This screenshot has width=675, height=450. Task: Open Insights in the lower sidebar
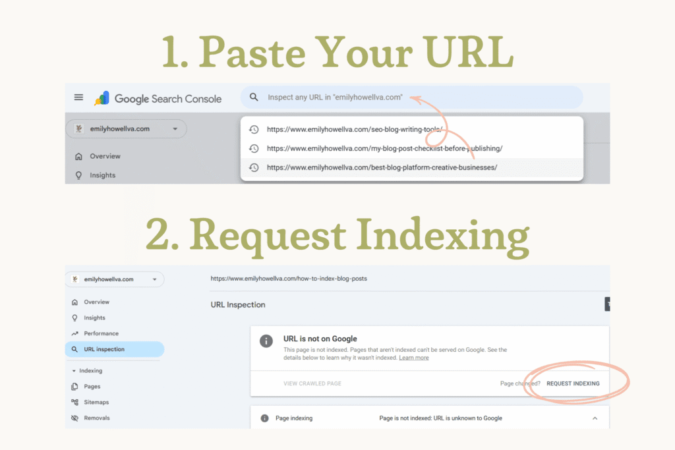pos(94,318)
